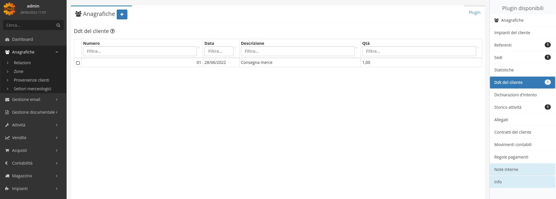This screenshot has height=199, width=556.
Task: Click the Descrizione filter input field
Action: 297,51
